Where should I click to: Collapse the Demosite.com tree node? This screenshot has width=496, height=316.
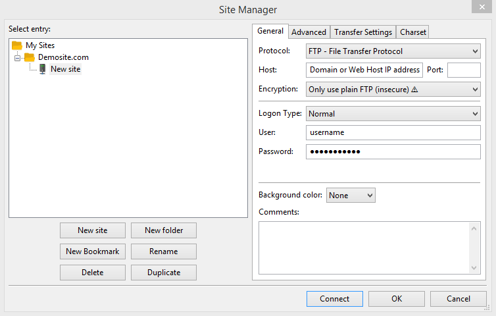[x=18, y=57]
